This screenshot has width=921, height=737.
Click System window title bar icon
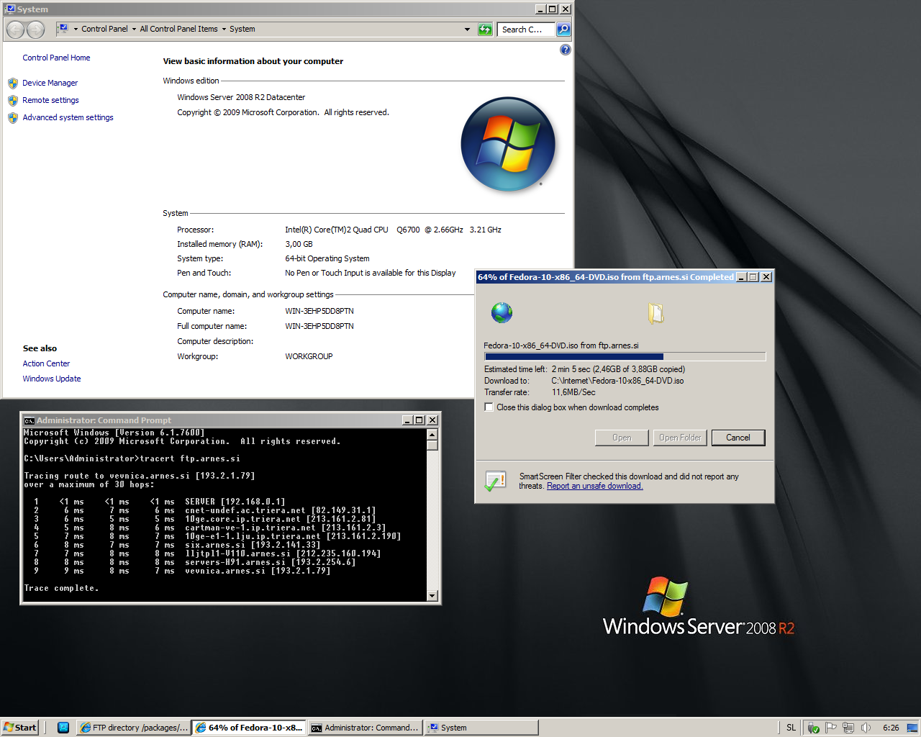coord(10,9)
